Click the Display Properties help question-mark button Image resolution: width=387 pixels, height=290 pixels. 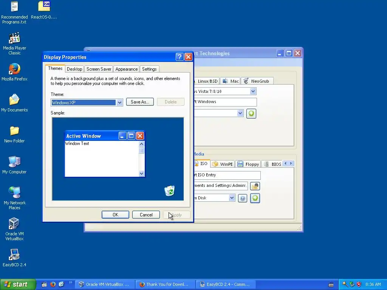(180, 57)
